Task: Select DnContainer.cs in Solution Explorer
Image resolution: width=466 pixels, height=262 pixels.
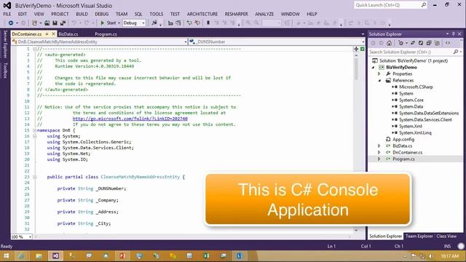Action: (x=407, y=152)
